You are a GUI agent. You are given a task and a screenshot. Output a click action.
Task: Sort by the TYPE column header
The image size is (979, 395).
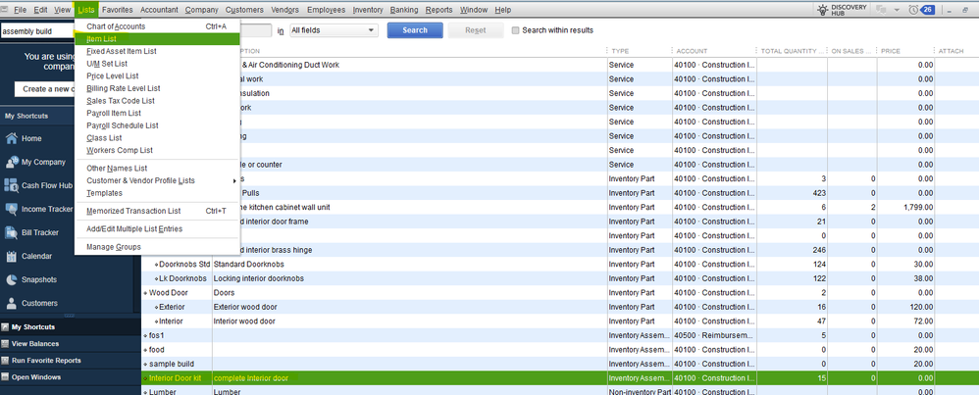(x=638, y=51)
